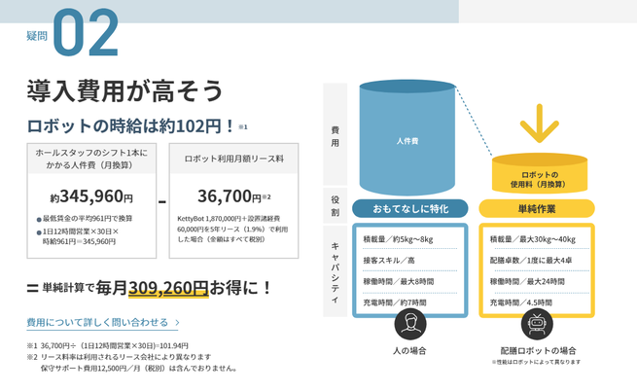Click the おもてなしに特化 blue pill label
The image size is (637, 391).
(409, 208)
